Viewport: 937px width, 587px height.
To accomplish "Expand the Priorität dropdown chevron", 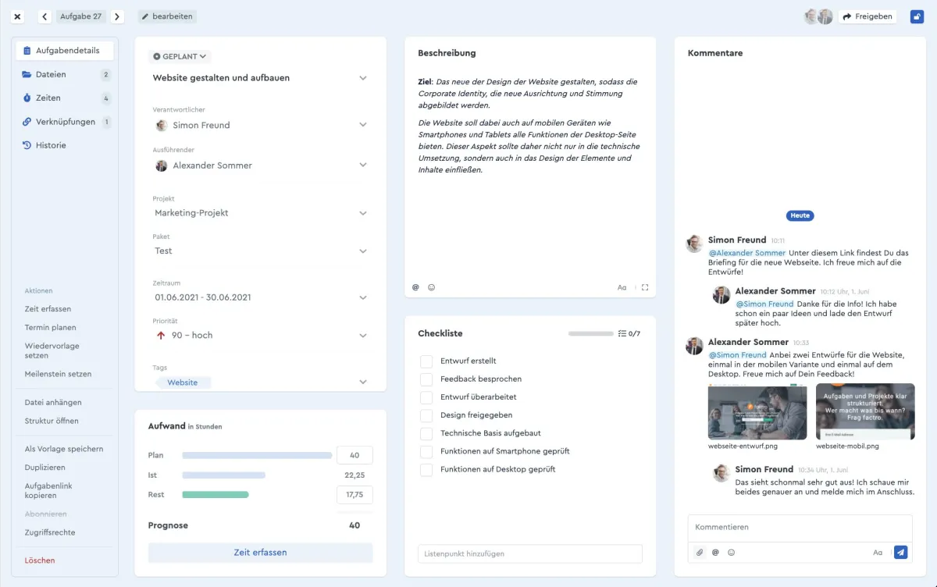I will pyautogui.click(x=362, y=336).
